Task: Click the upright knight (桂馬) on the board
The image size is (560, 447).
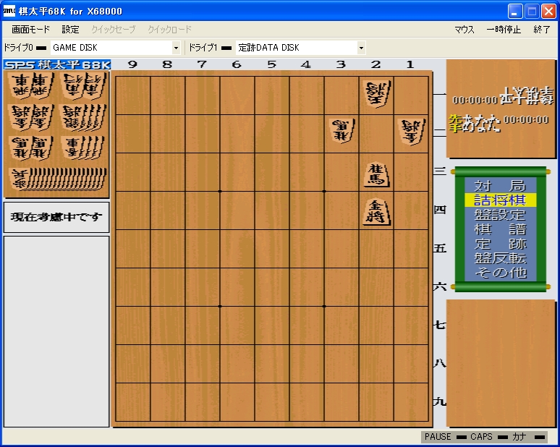Action: tap(376, 174)
